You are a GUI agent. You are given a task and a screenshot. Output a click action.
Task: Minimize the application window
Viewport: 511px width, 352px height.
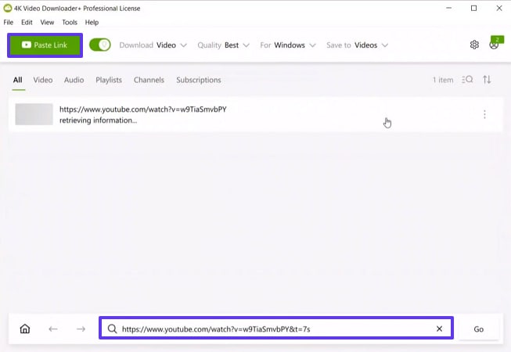(x=449, y=8)
